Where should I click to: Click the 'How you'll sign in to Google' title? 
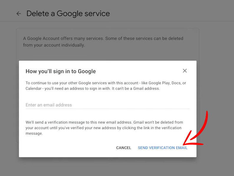pyautogui.click(x=60, y=71)
